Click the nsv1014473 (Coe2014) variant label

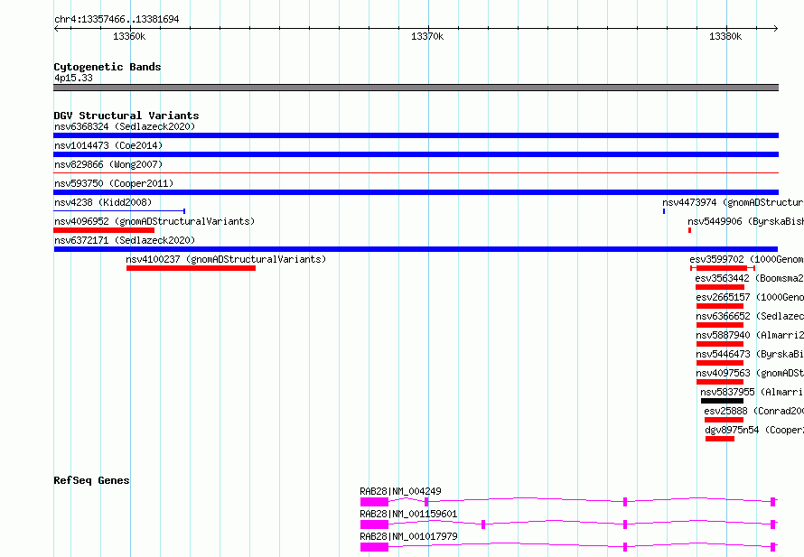point(108,145)
